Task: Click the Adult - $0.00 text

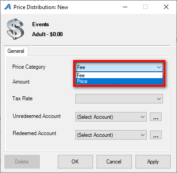Action: 47,34
